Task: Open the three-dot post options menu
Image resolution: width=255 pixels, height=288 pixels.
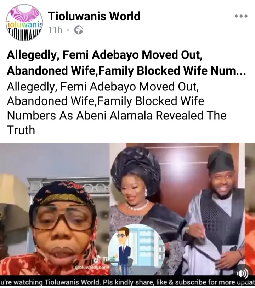Action: pyautogui.click(x=241, y=16)
